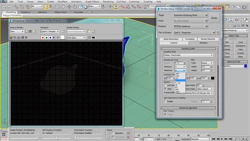The image size is (250, 141).
Task: Select the Move transform tool
Action: [x=69, y=7]
